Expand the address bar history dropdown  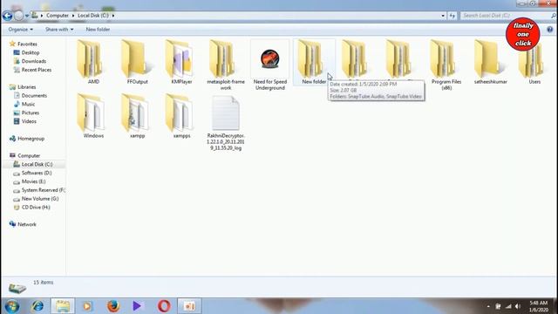pos(443,16)
